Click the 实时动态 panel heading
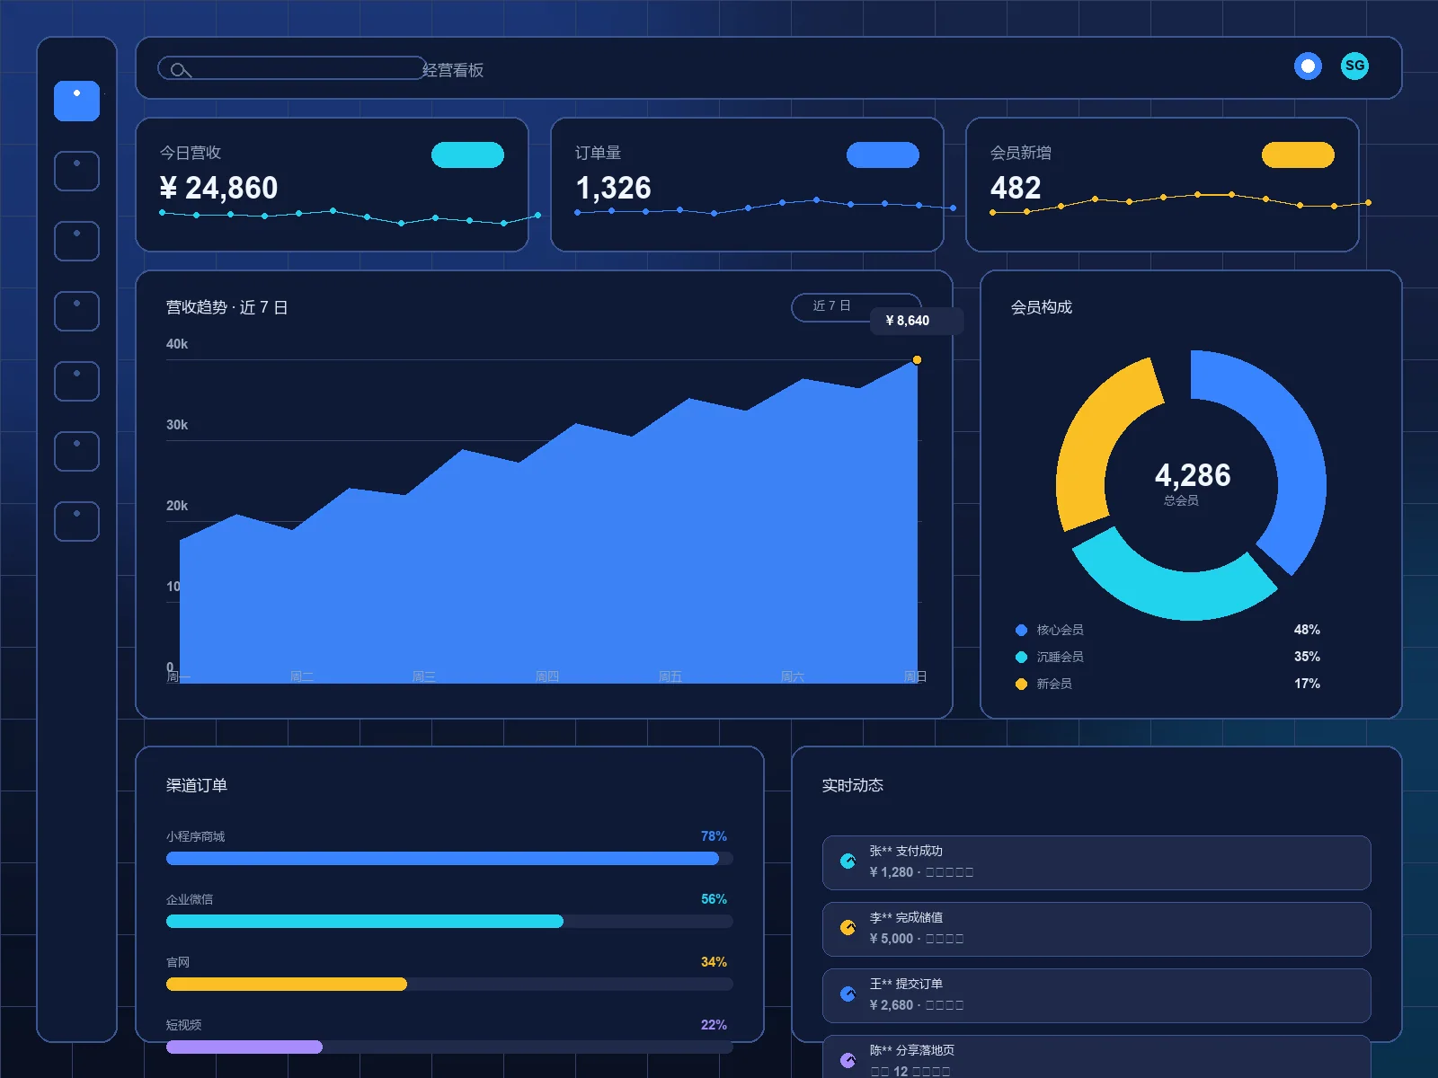 pyautogui.click(x=852, y=785)
